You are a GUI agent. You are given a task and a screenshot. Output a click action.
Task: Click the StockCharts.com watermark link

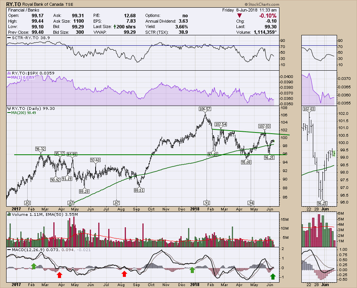262,4
